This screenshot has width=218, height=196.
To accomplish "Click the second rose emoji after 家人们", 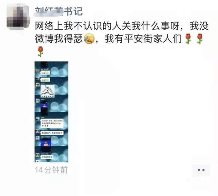I will pos(200,39).
